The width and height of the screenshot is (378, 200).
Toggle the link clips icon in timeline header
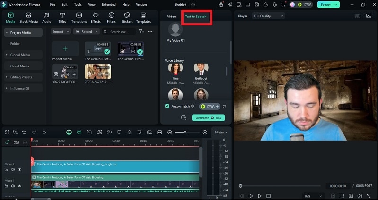click(7, 142)
